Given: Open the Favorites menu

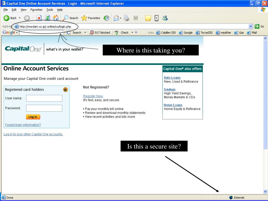Looking at the screenshot, I should pyautogui.click(x=36, y=10).
